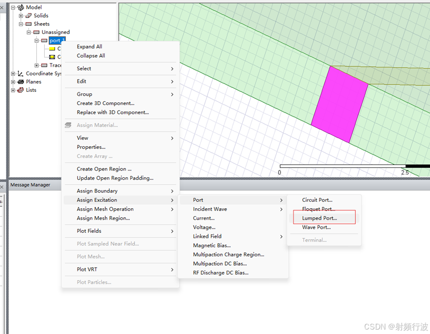430x334 pixels.
Task: Select the Solids tree item
Action: (41, 16)
